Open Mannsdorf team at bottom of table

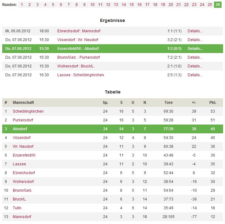[x=22, y=217]
